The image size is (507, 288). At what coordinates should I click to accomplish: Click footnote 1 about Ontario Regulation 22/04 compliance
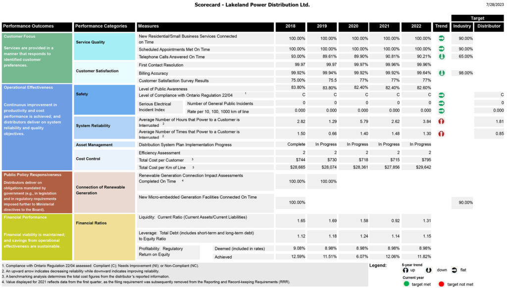click(x=100, y=266)
